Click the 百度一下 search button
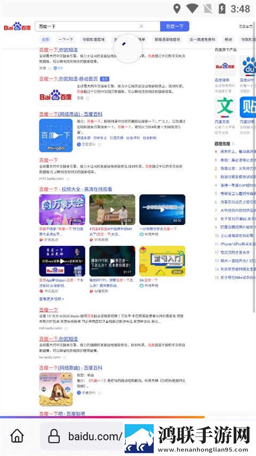256x456 pixels. [175, 27]
